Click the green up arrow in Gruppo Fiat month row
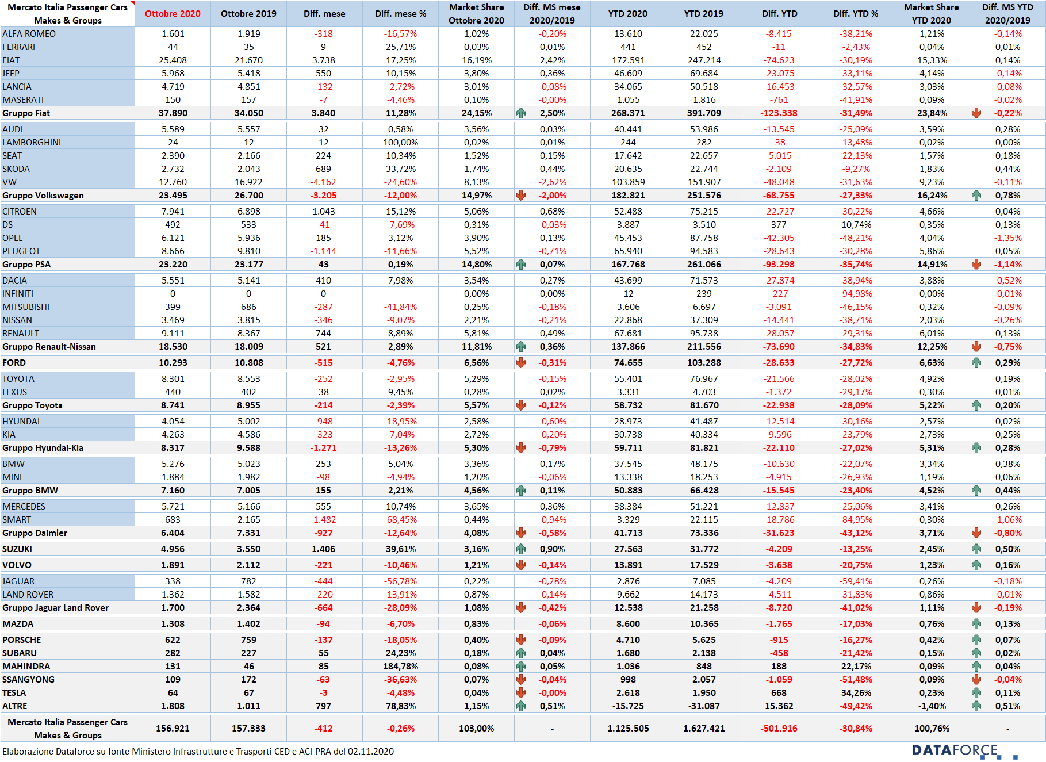Image resolution: width=1046 pixels, height=762 pixels. pyautogui.click(x=521, y=113)
